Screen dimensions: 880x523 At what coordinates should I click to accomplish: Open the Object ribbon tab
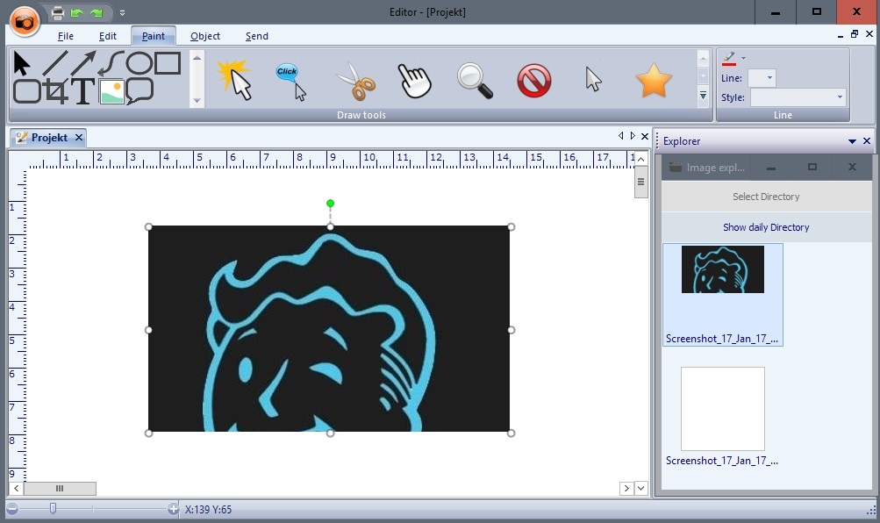204,36
